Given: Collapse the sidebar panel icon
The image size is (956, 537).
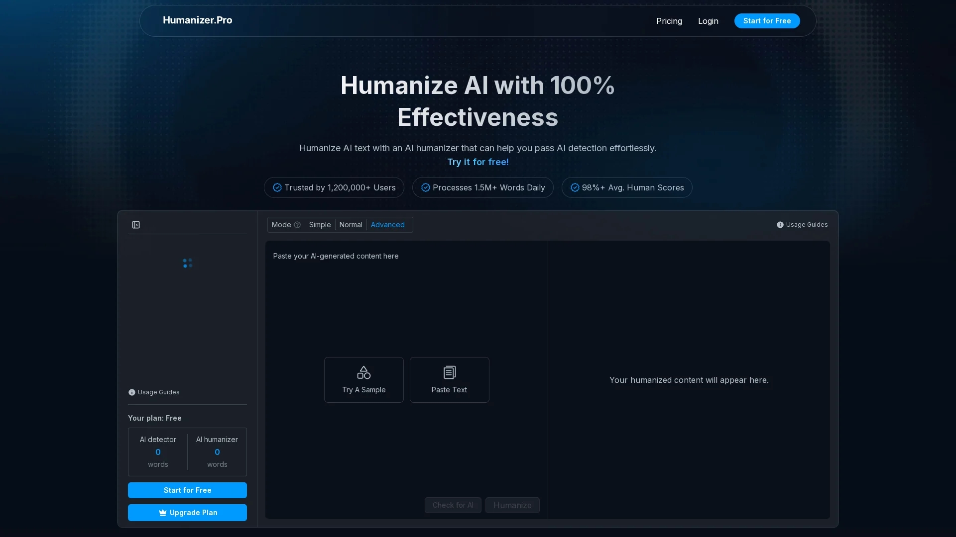Looking at the screenshot, I should click(136, 225).
